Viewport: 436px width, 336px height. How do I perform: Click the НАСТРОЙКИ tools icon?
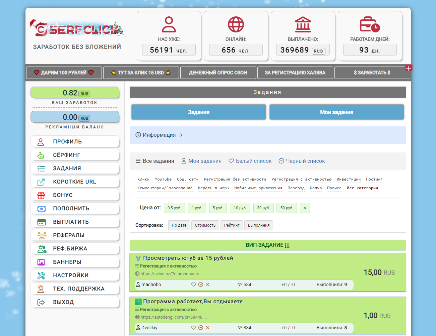[41, 275]
